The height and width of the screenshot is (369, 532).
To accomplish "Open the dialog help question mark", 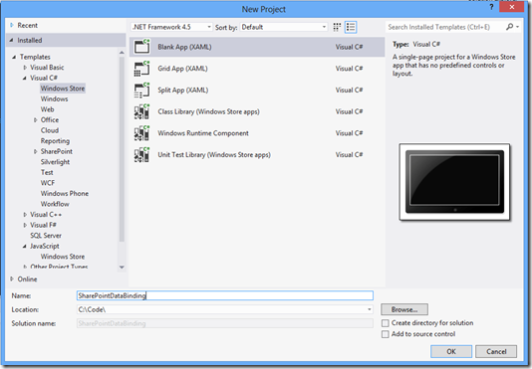I will [491, 7].
